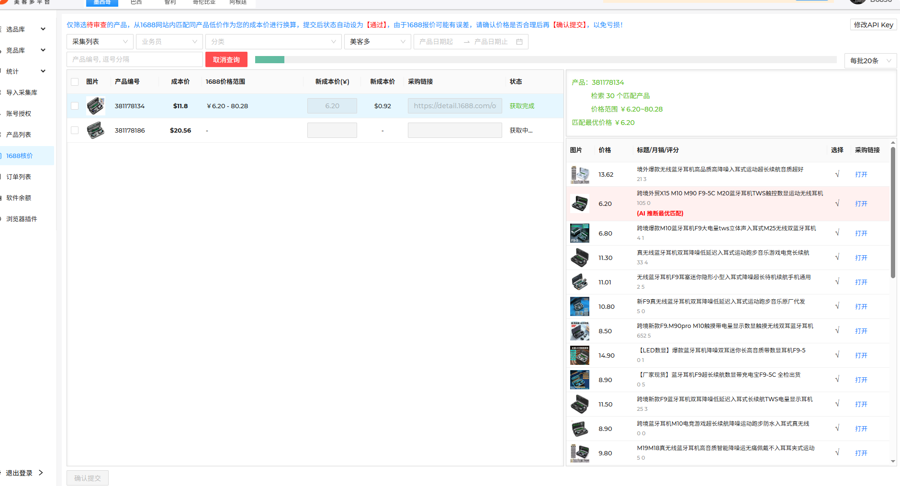The height and width of the screenshot is (486, 900).
Task: Click the 产品日期止 end date field
Action: point(491,42)
